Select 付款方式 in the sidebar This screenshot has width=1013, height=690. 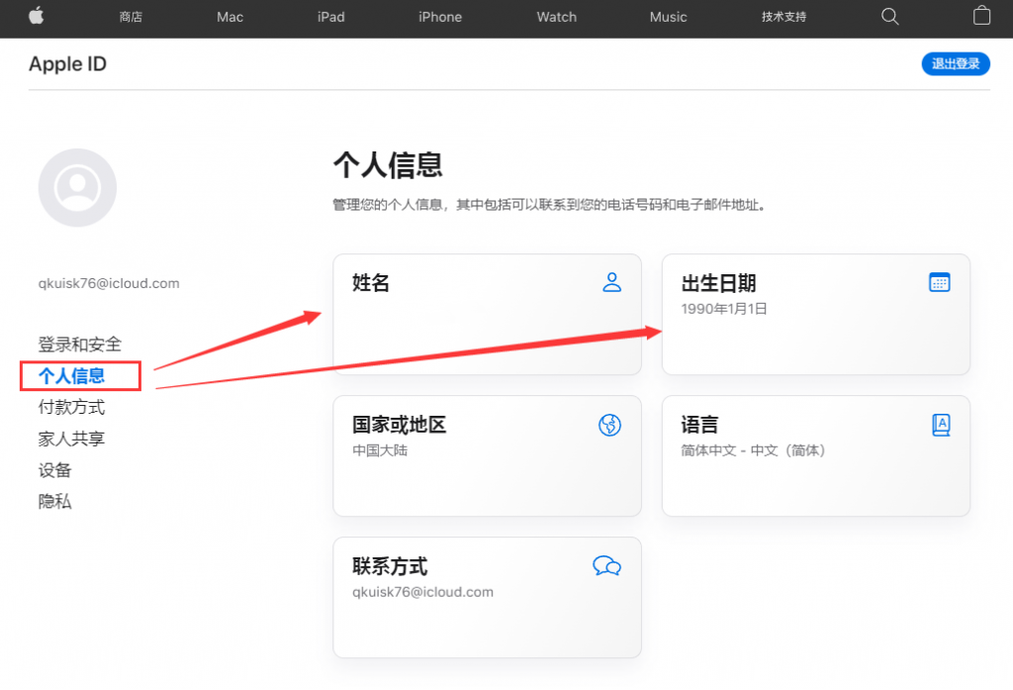pos(71,408)
